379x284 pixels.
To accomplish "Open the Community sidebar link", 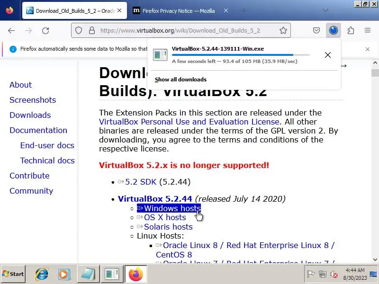I will (31, 191).
